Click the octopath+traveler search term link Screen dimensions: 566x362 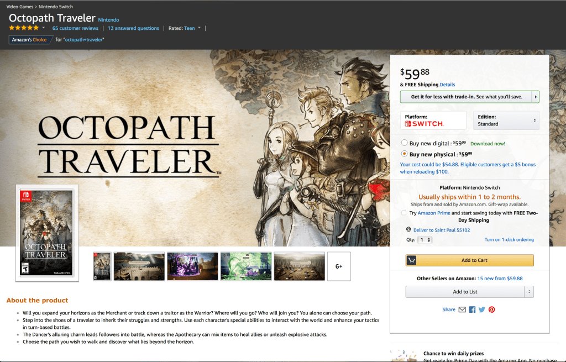click(84, 40)
